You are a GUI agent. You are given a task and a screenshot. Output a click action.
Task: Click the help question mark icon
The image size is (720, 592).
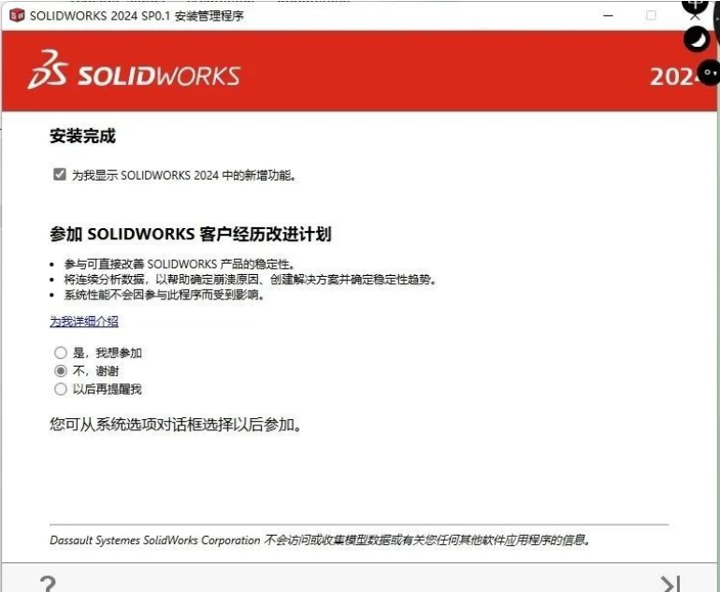pyautogui.click(x=48, y=584)
